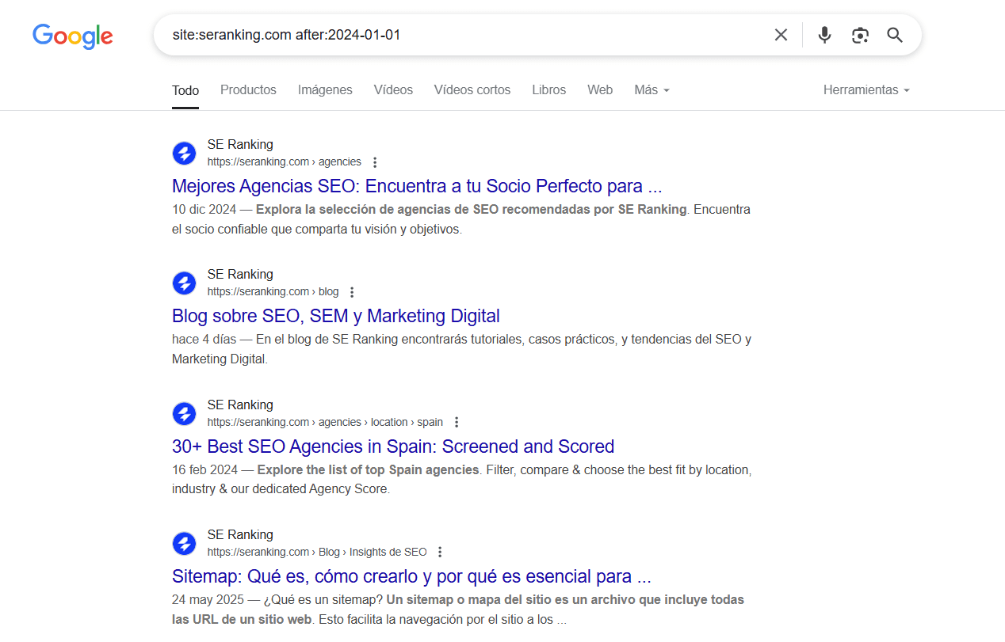Switch to the Imágenes tab

[x=325, y=90]
